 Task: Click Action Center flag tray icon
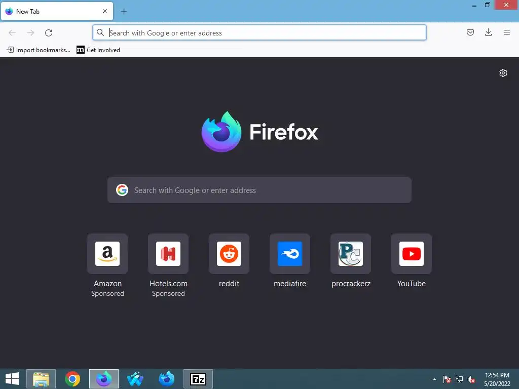point(447,379)
